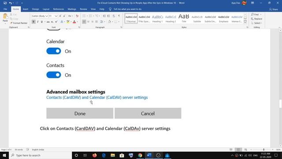Center align the text

(88, 22)
